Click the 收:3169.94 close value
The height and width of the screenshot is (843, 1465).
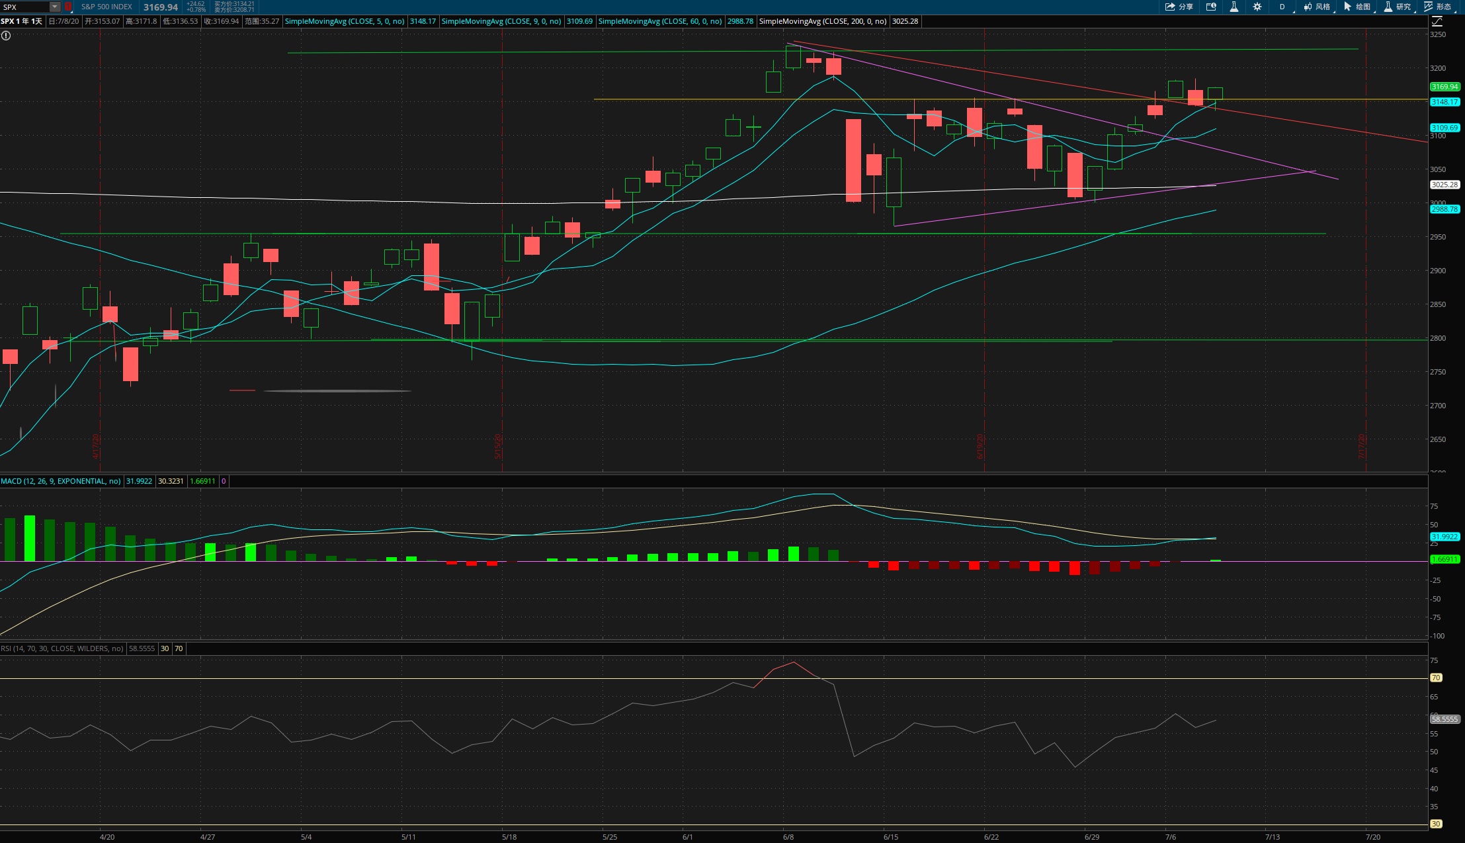(222, 21)
